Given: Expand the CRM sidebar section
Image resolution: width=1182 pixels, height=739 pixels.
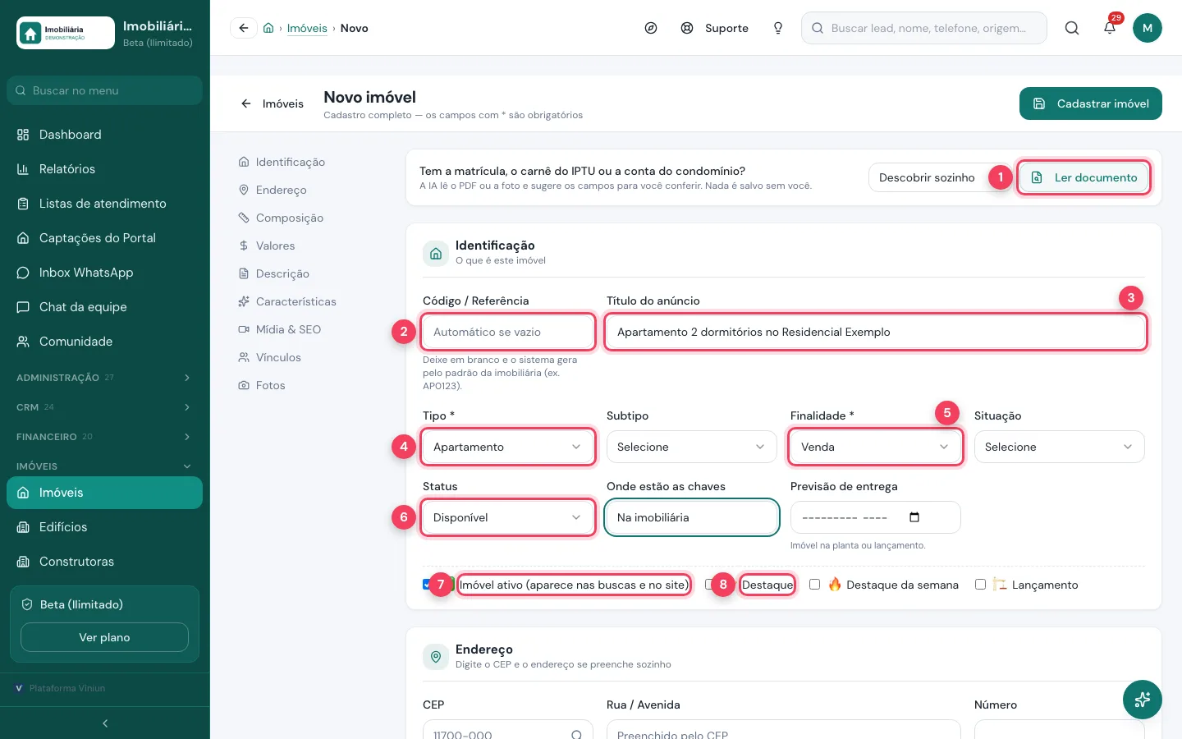Looking at the screenshot, I should point(105,407).
